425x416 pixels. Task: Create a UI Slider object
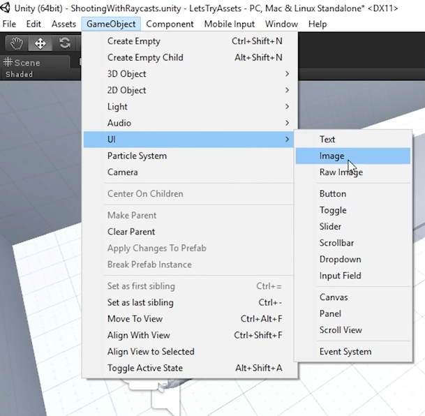coord(330,226)
